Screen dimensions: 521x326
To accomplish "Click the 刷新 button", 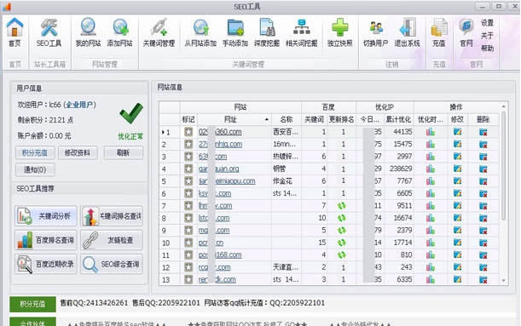I will click(124, 153).
